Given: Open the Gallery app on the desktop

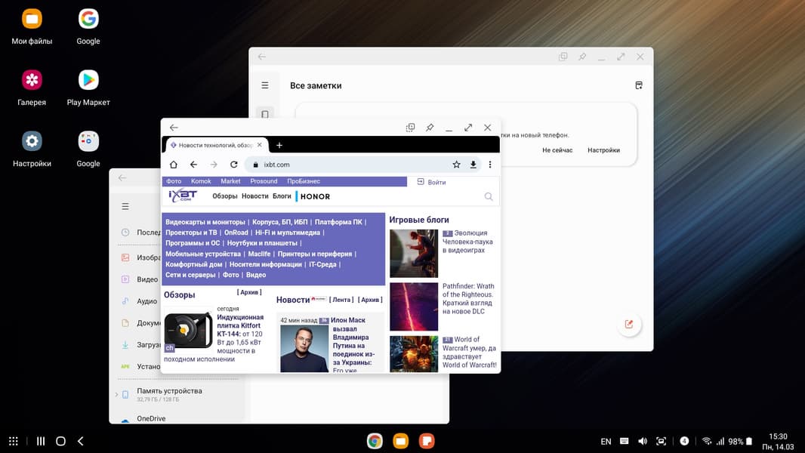Looking at the screenshot, I should (x=32, y=80).
